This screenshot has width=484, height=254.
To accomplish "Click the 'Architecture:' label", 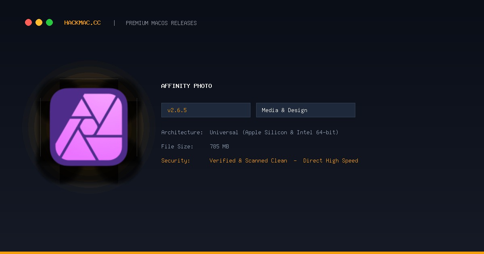I will point(182,132).
